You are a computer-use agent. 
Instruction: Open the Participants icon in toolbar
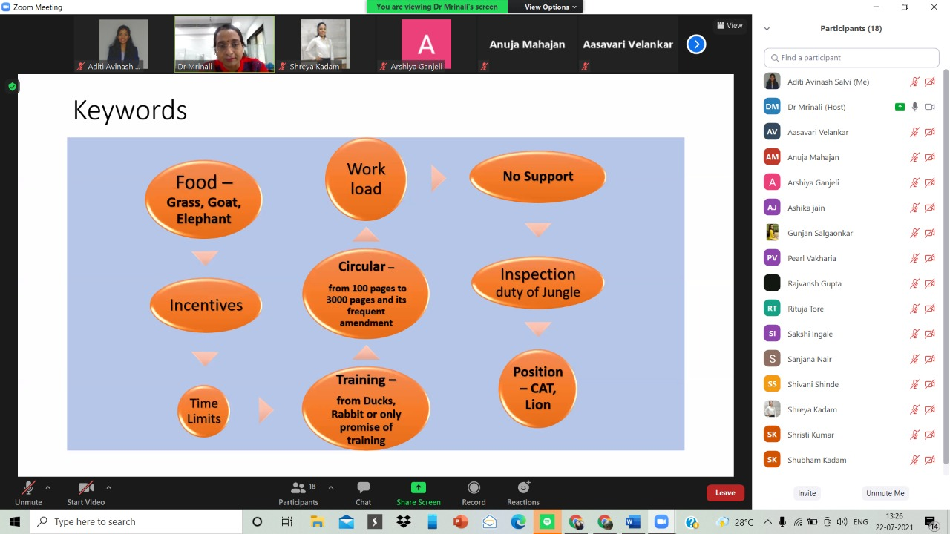pos(298,488)
